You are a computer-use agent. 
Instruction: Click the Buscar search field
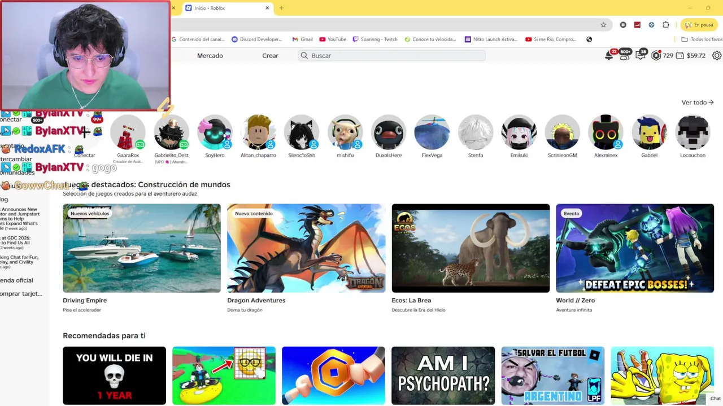coord(391,55)
